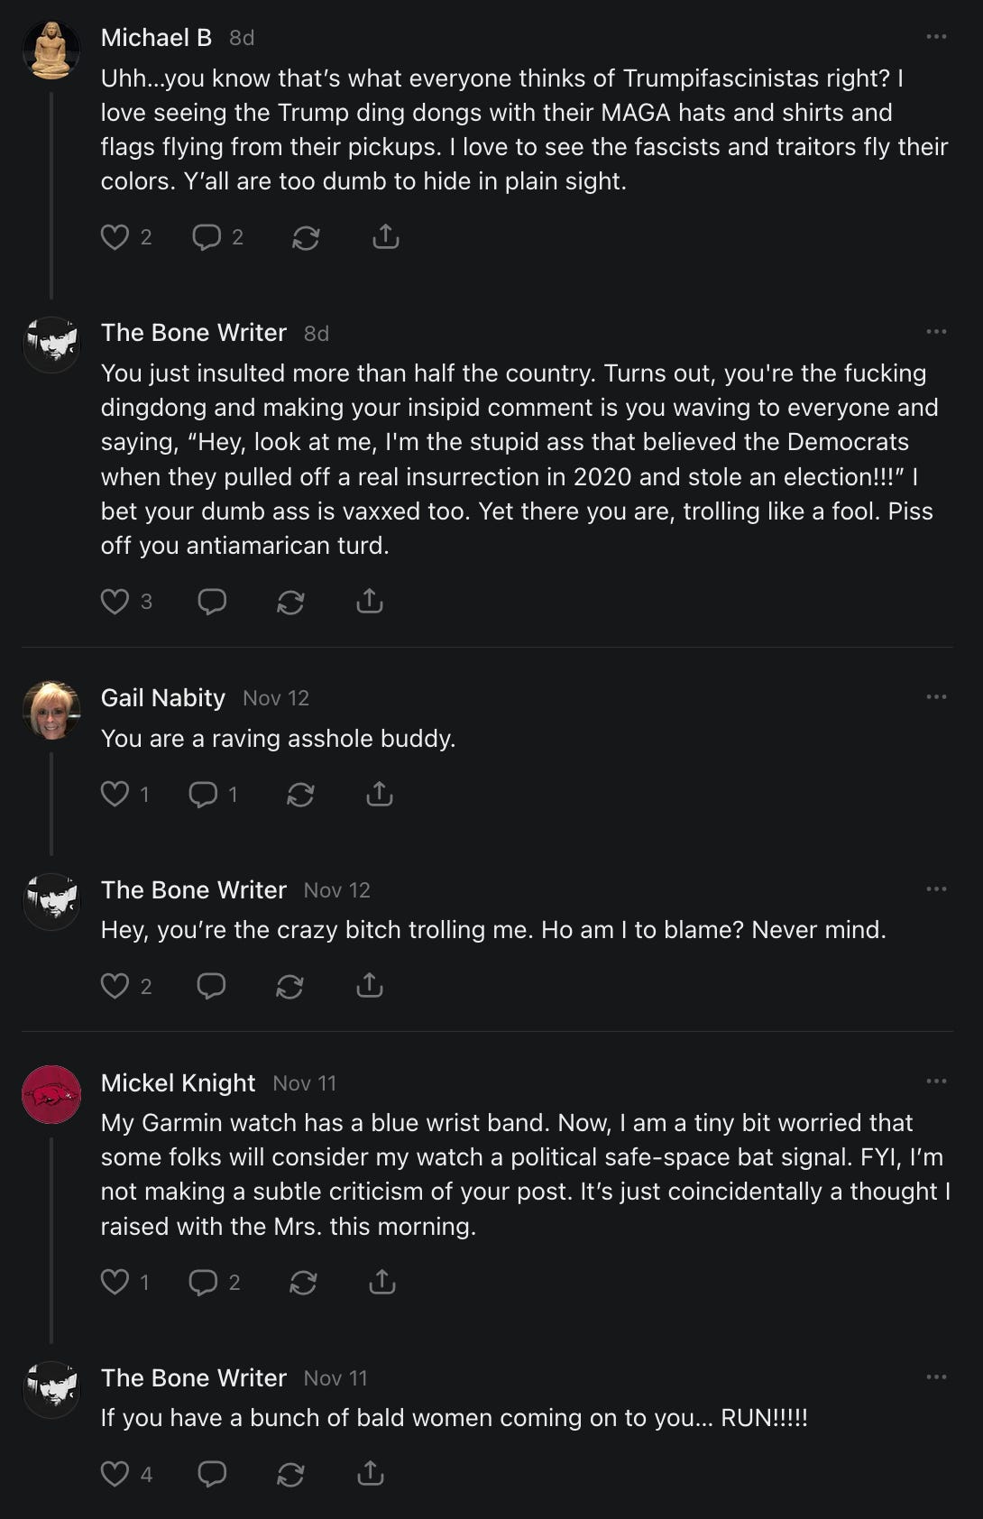Share Gail Nabity's comment
This screenshot has width=983, height=1519.
[x=380, y=795]
